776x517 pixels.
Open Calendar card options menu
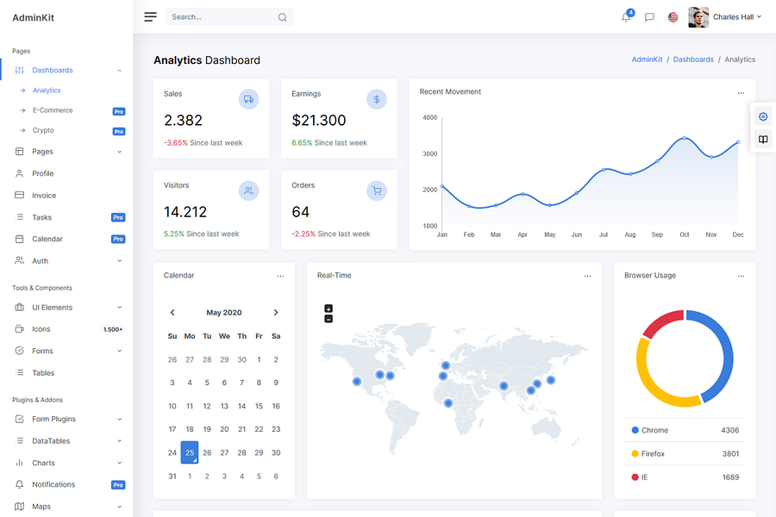(x=280, y=276)
